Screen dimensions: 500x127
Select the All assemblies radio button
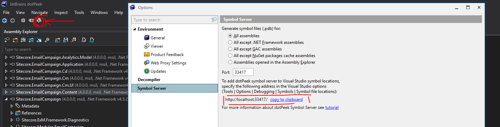(230, 35)
